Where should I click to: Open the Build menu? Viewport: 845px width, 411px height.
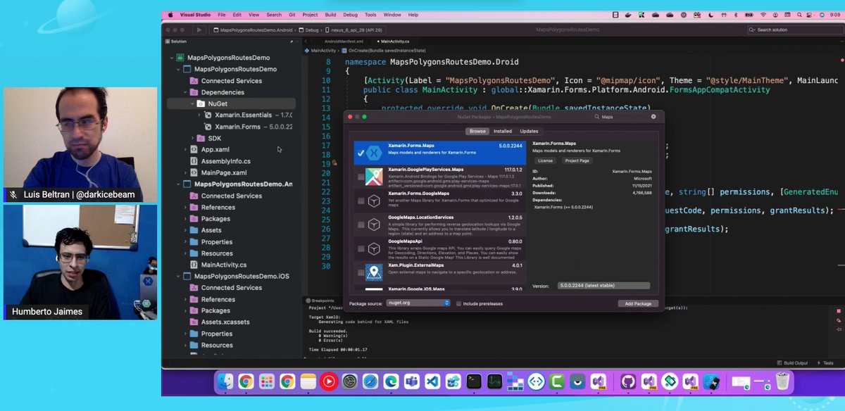(x=330, y=15)
